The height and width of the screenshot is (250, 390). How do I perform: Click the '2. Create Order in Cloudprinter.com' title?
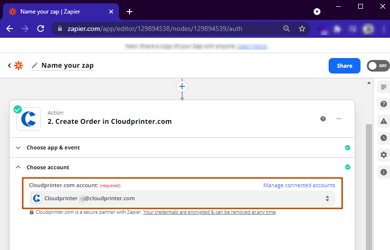109,121
